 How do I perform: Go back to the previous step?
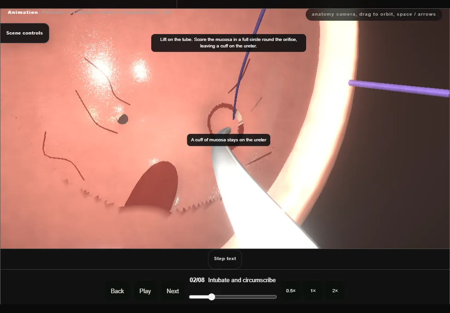(x=118, y=291)
